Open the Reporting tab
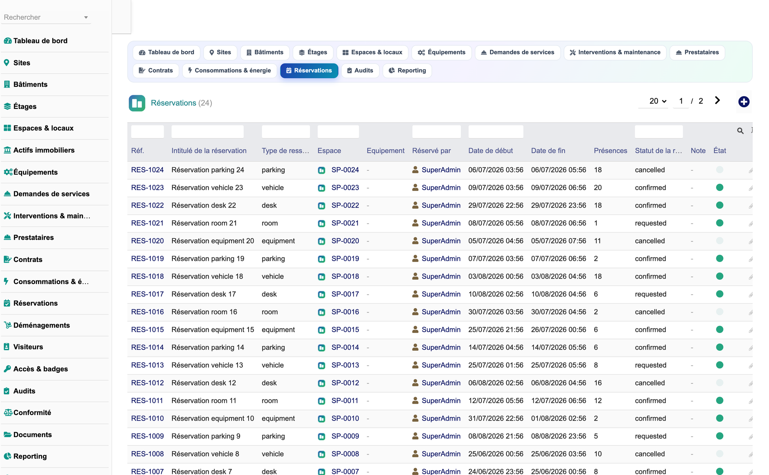This screenshot has height=475, width=769. tap(407, 71)
